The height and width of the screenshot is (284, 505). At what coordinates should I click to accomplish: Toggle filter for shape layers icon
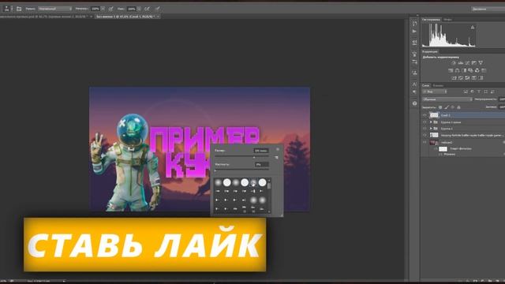[x=486, y=92]
